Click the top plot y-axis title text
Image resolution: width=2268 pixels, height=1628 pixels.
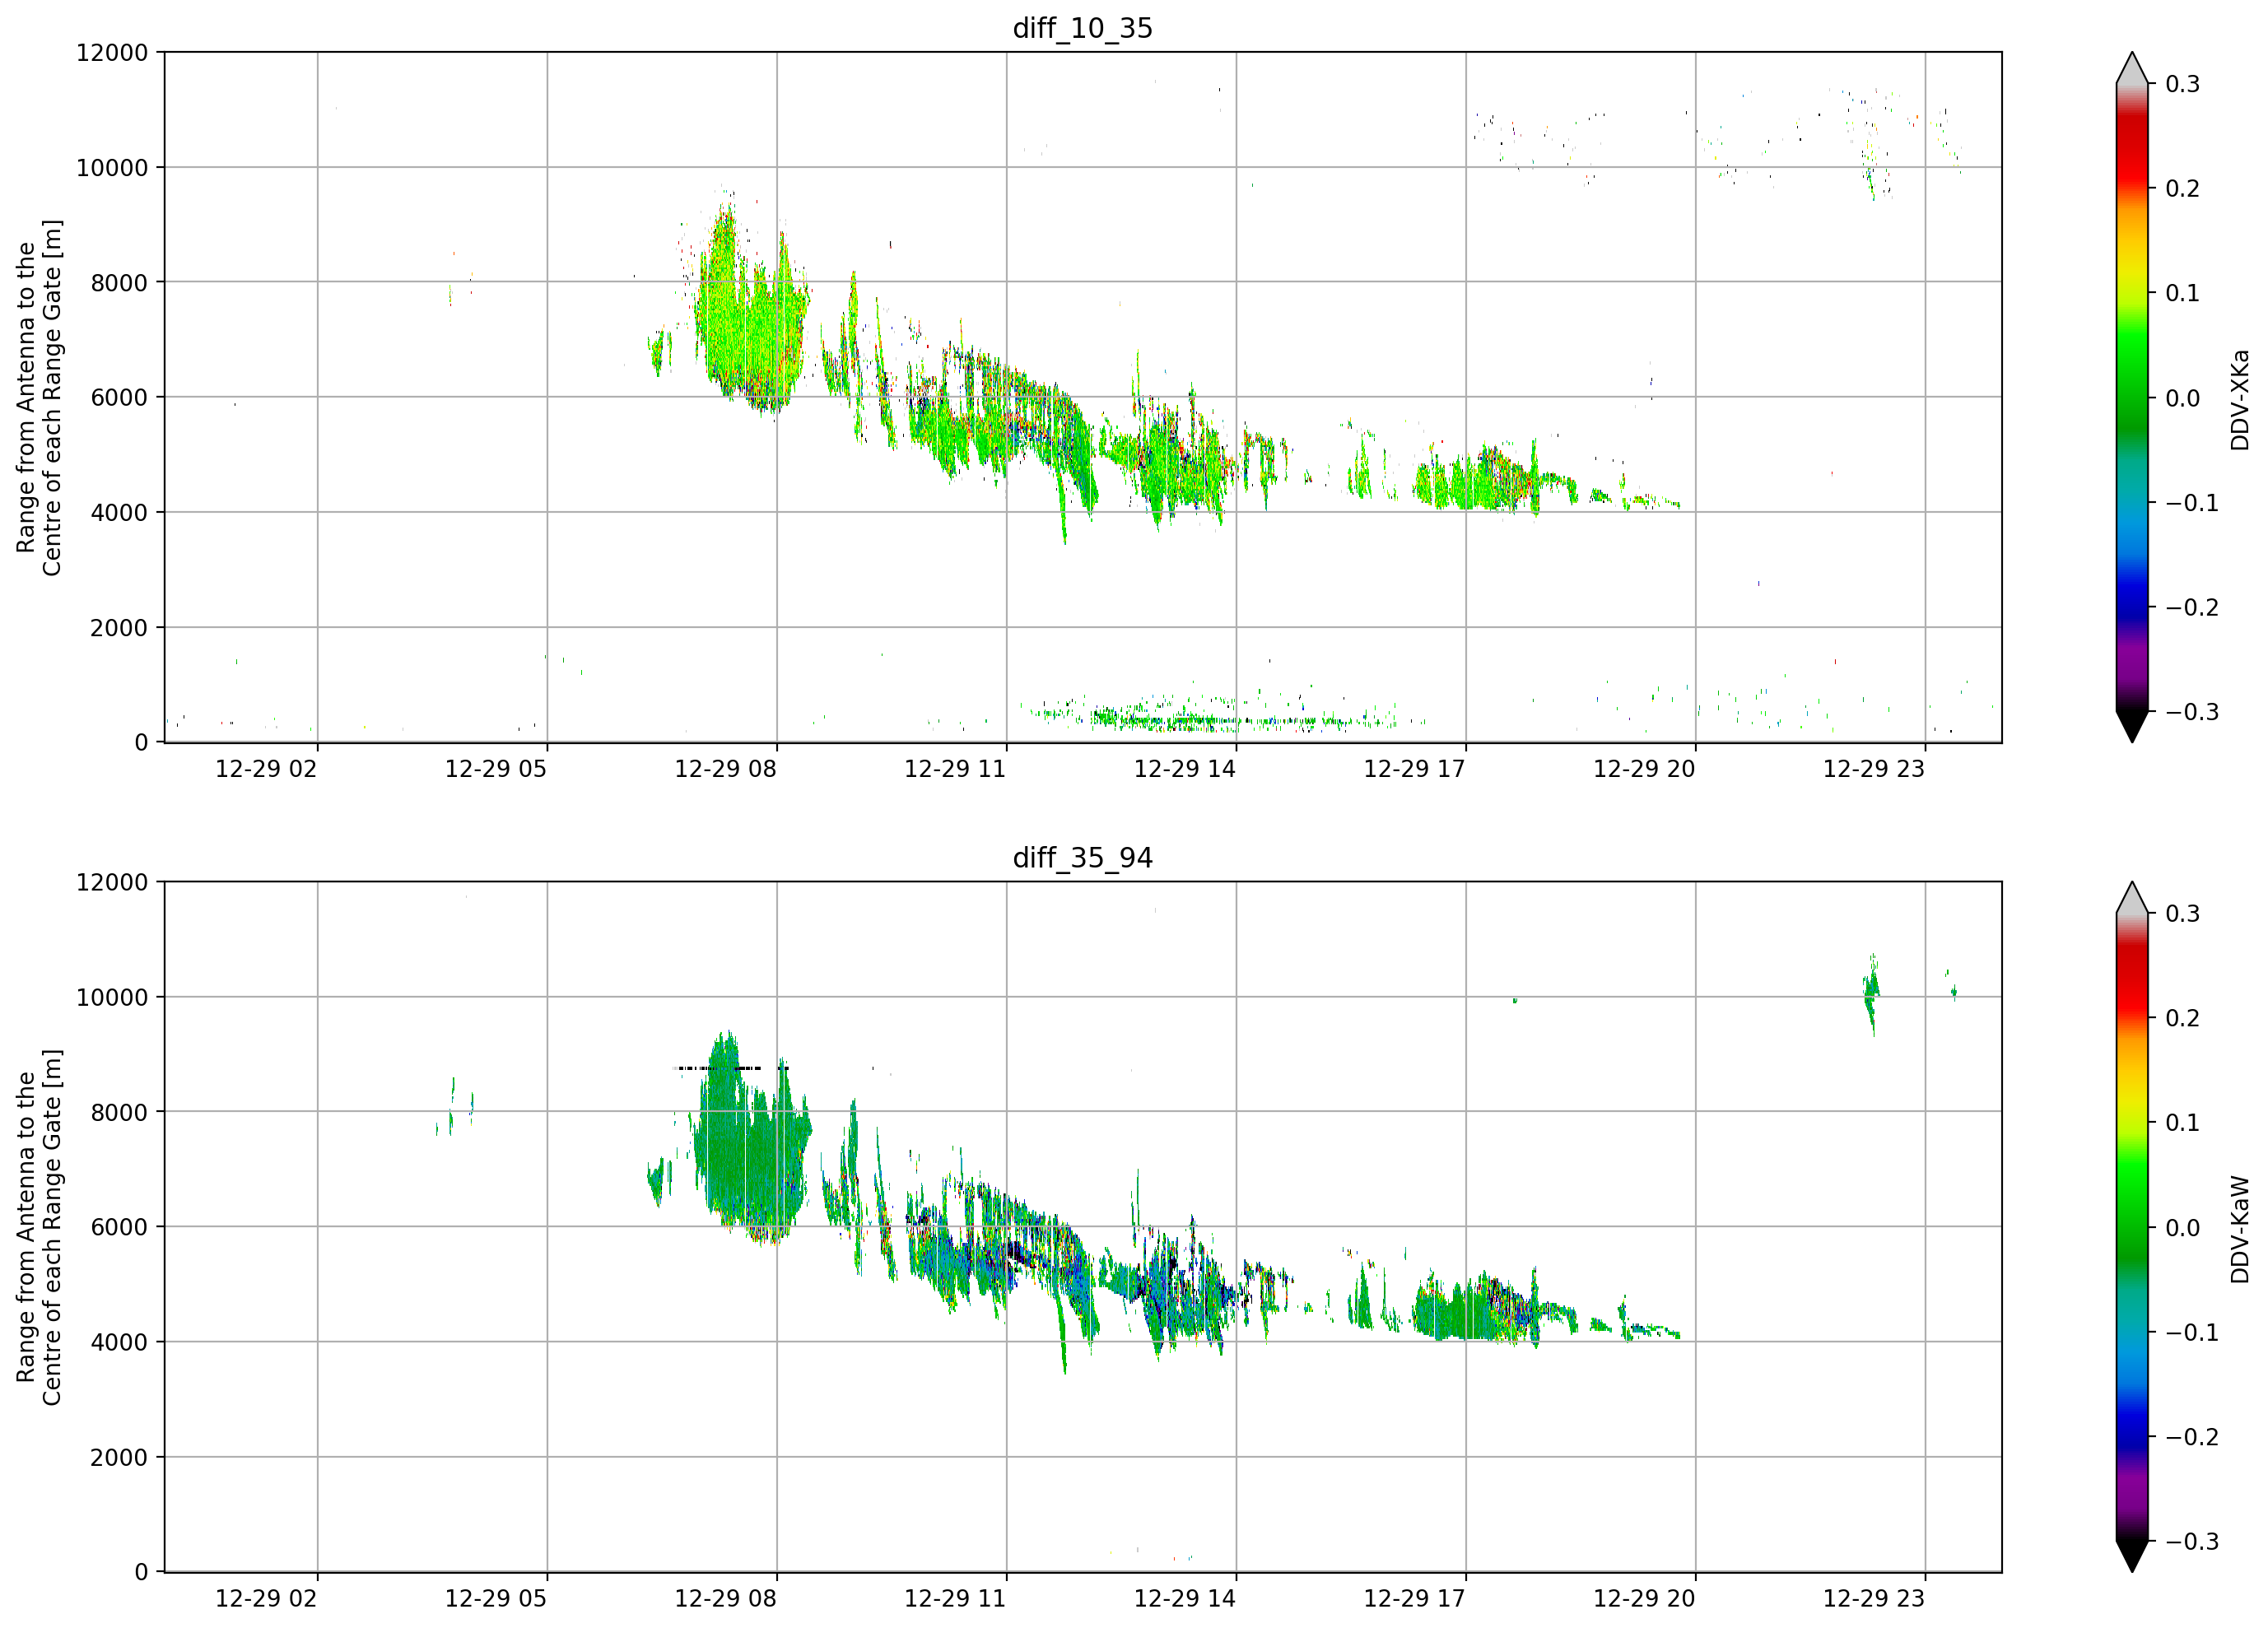(39, 398)
